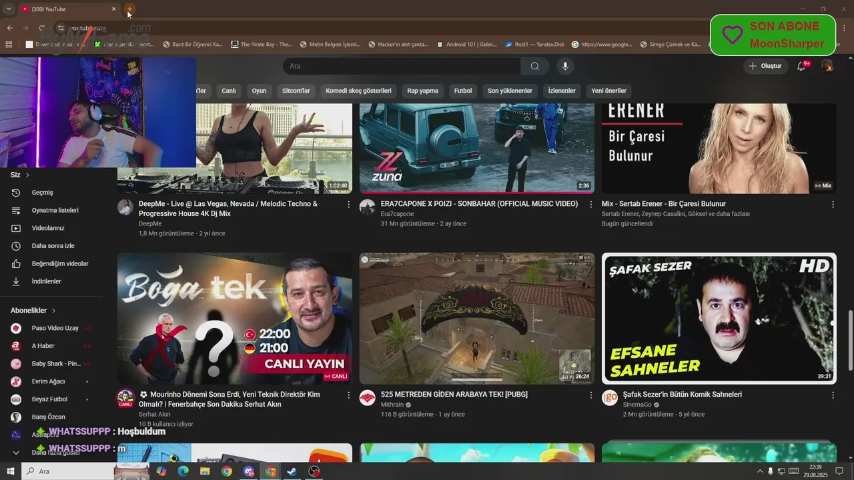
Task: Open options menu for DeepMe video
Action: coord(348,205)
